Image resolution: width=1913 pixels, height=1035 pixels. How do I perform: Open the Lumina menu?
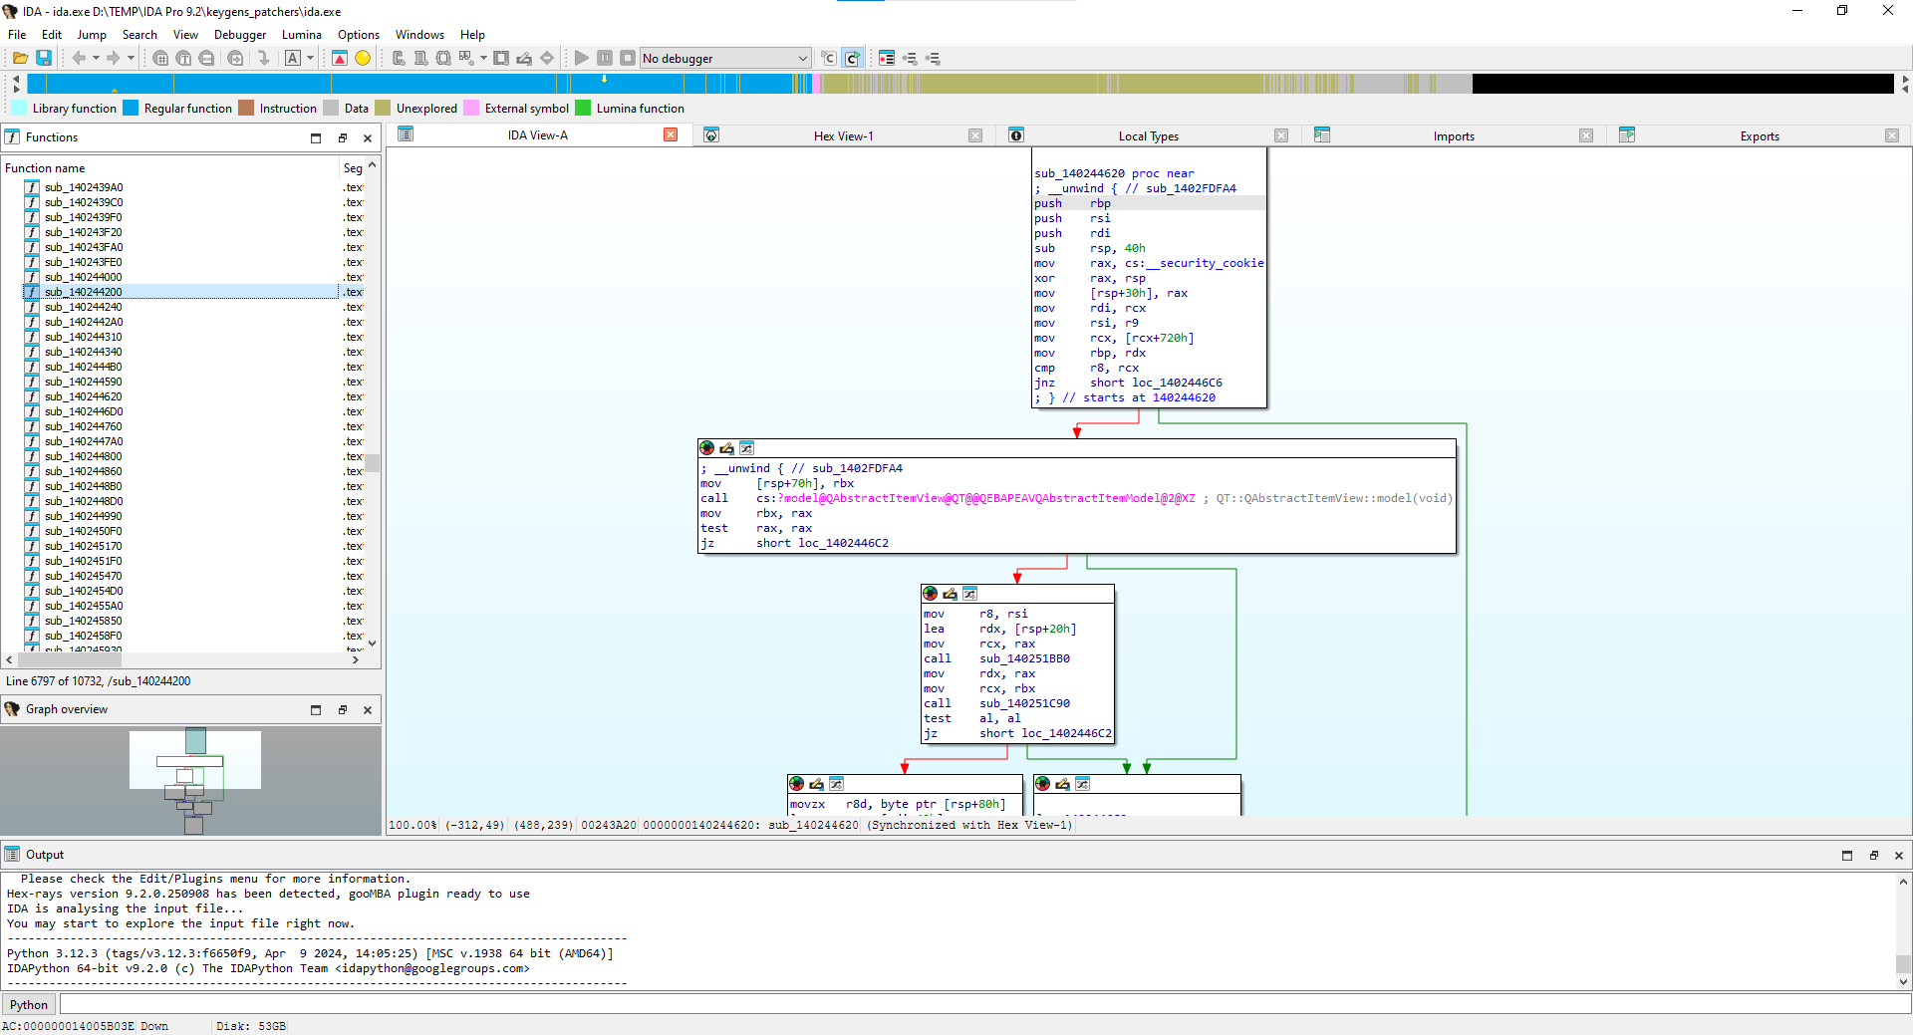(302, 34)
